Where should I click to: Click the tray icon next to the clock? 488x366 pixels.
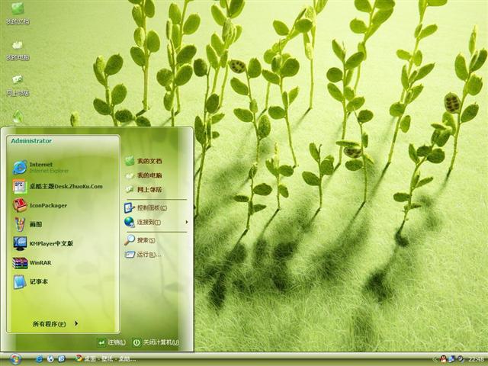[x=461, y=359]
